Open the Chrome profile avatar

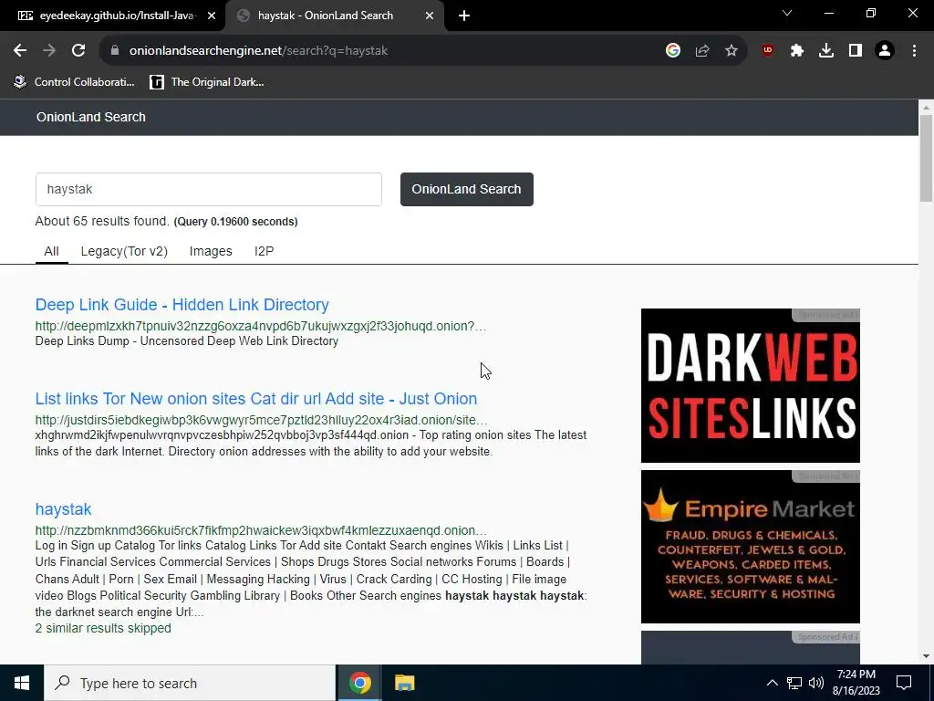click(885, 51)
